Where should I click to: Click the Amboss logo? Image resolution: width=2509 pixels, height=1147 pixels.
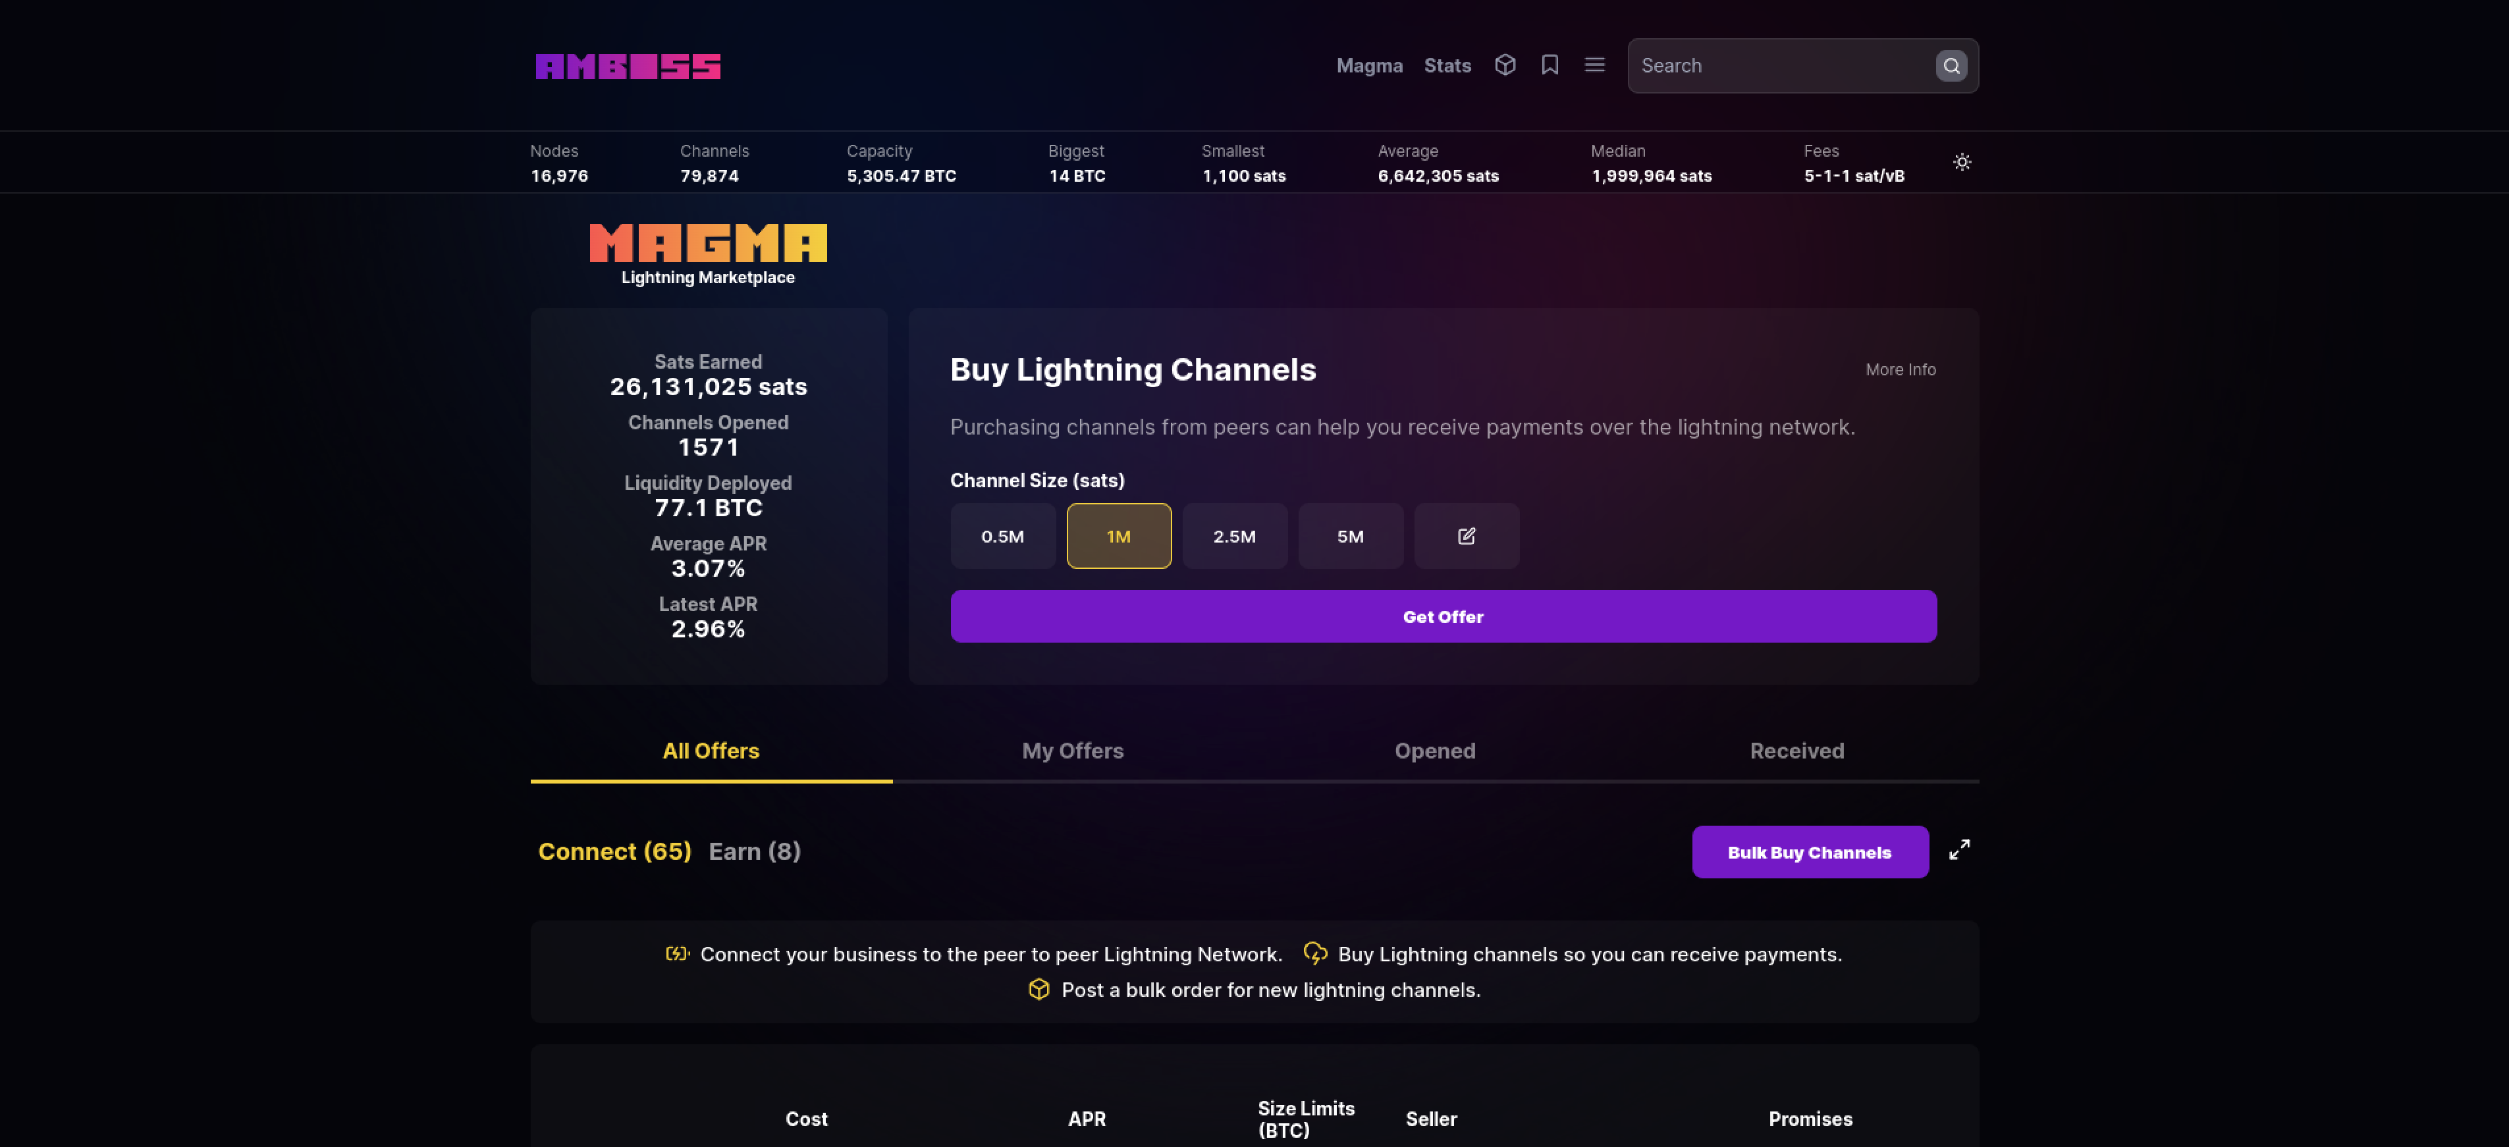[x=627, y=67]
